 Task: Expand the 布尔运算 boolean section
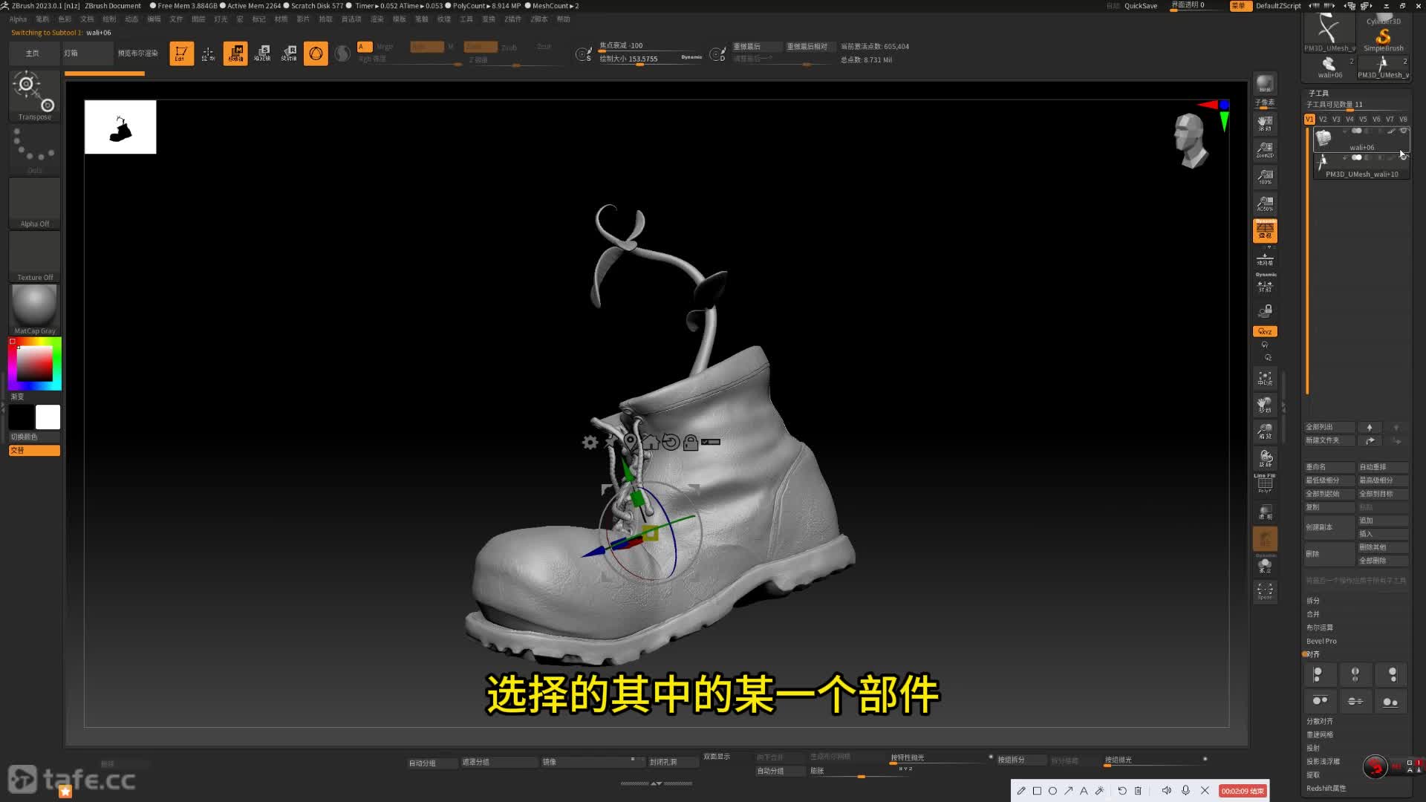tap(1320, 627)
